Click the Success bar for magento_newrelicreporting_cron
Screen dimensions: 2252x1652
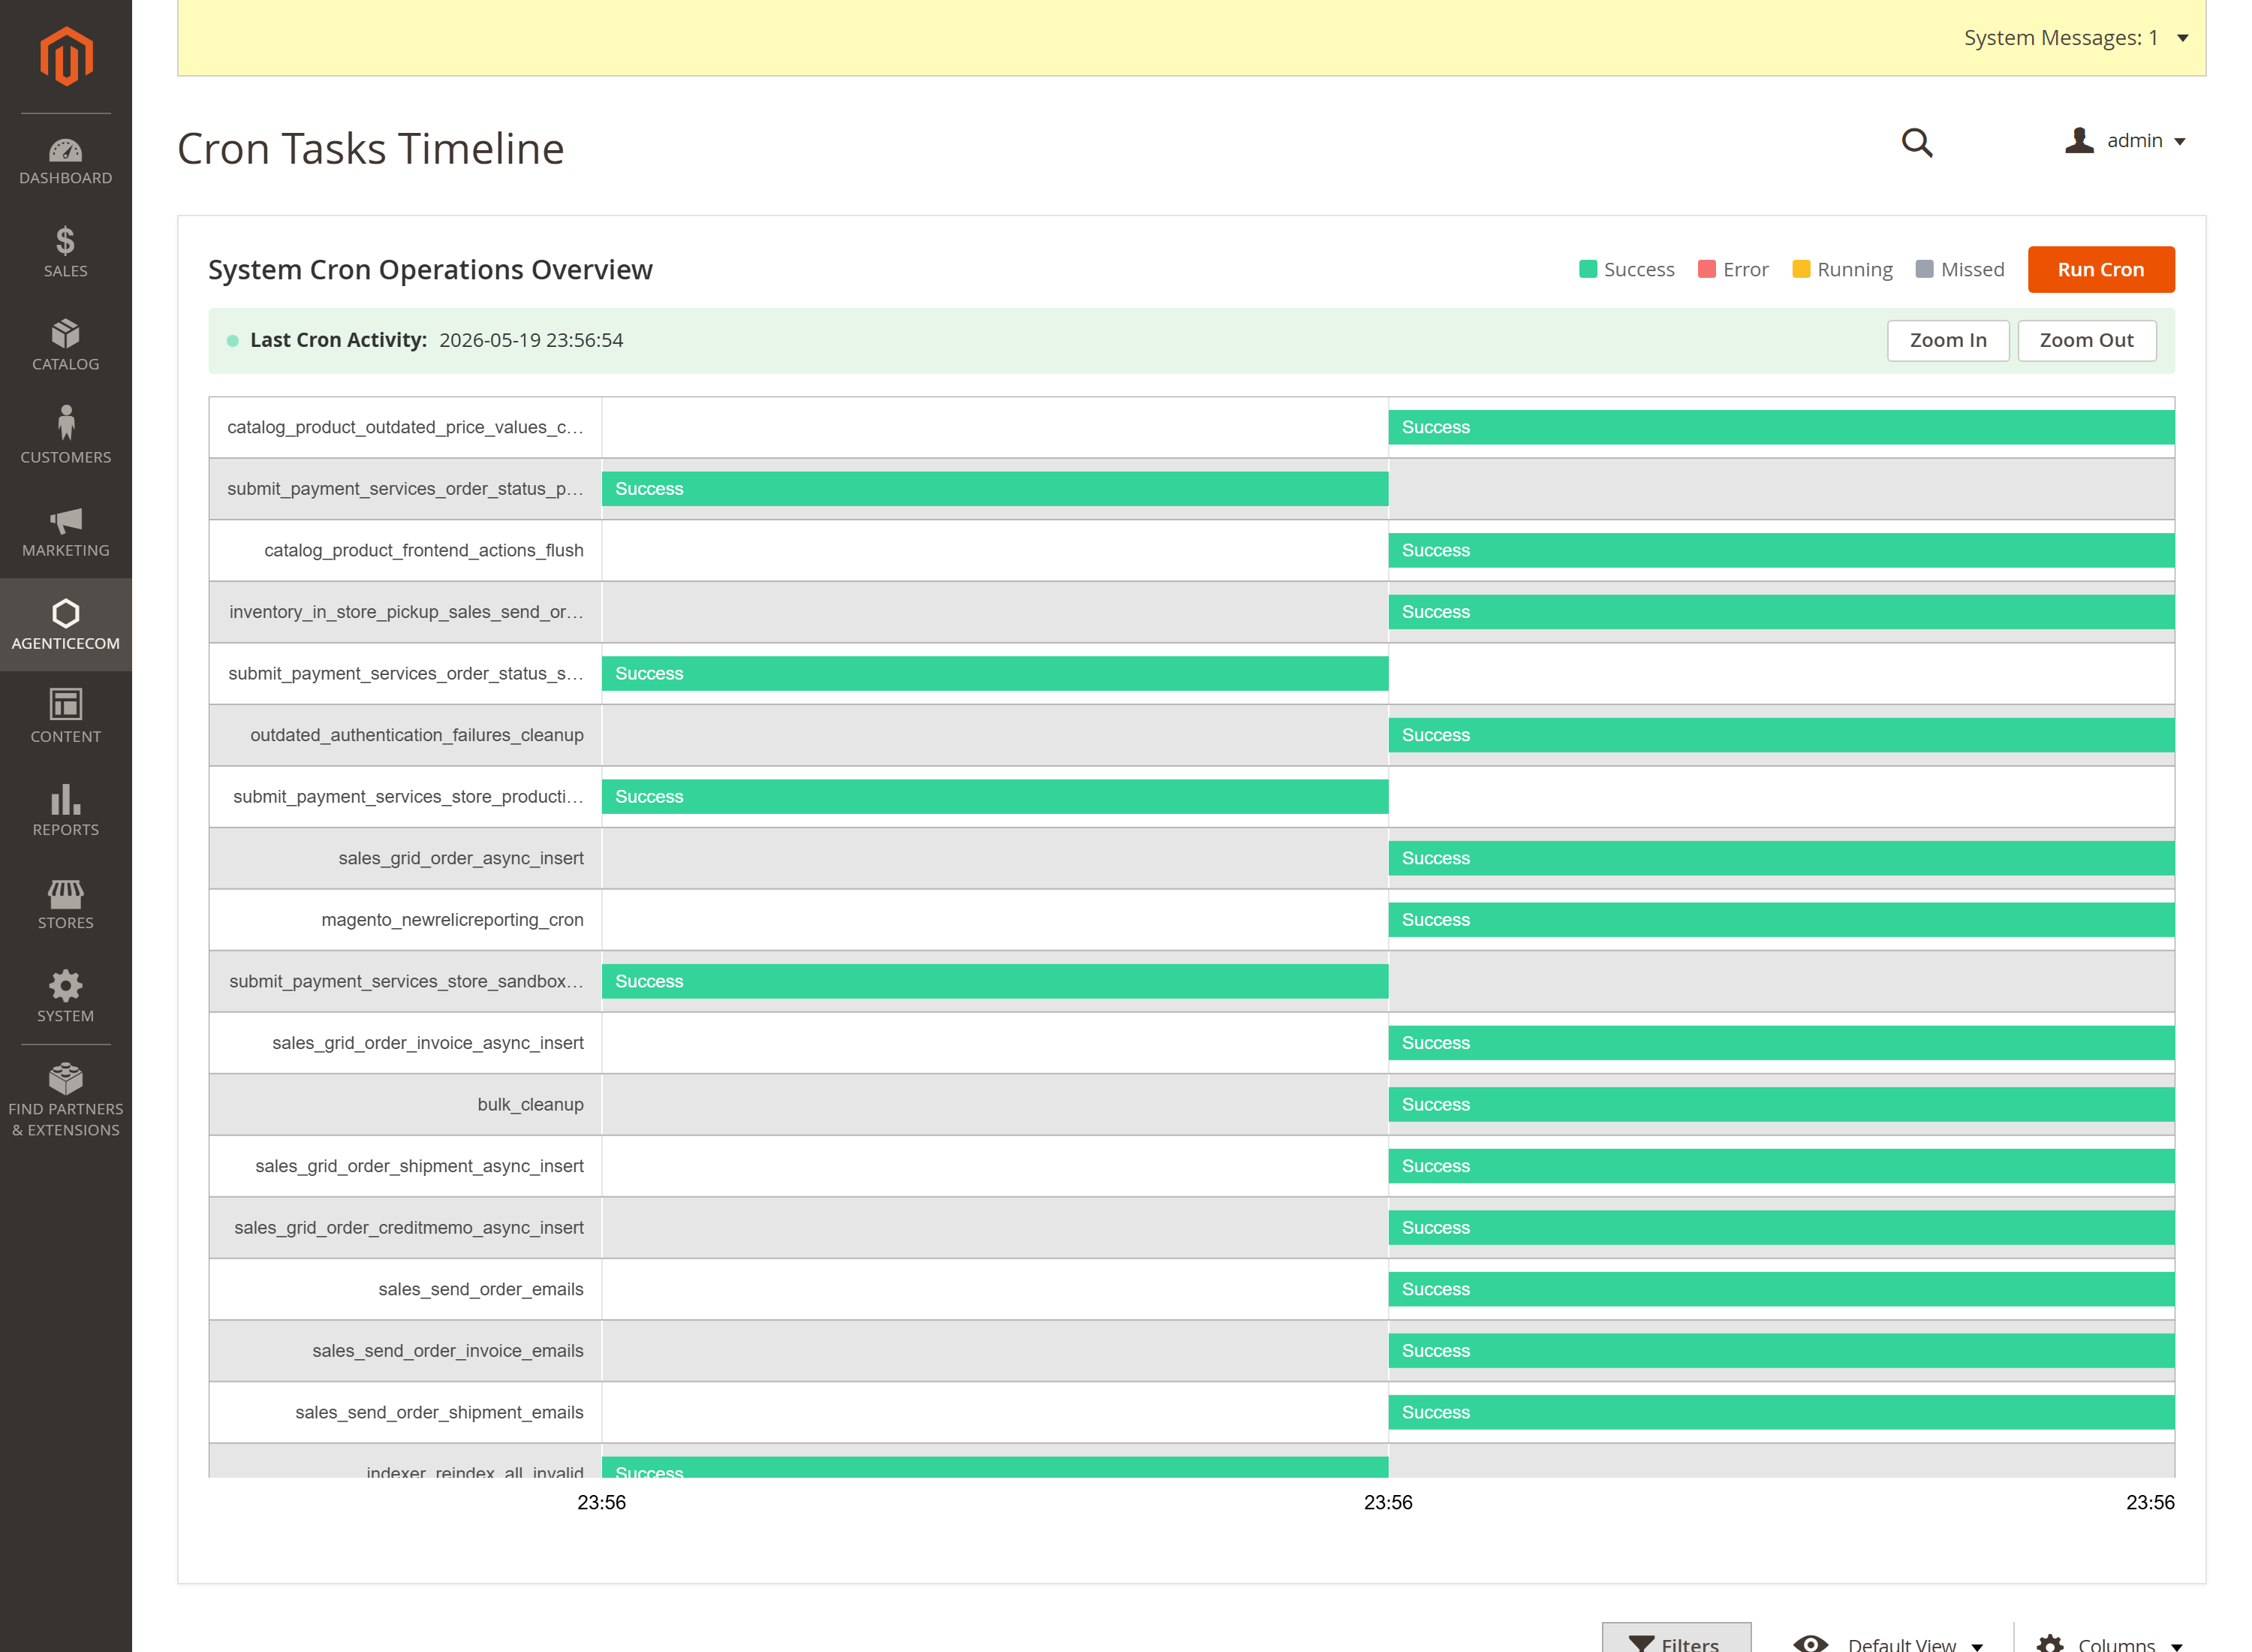(1781, 920)
